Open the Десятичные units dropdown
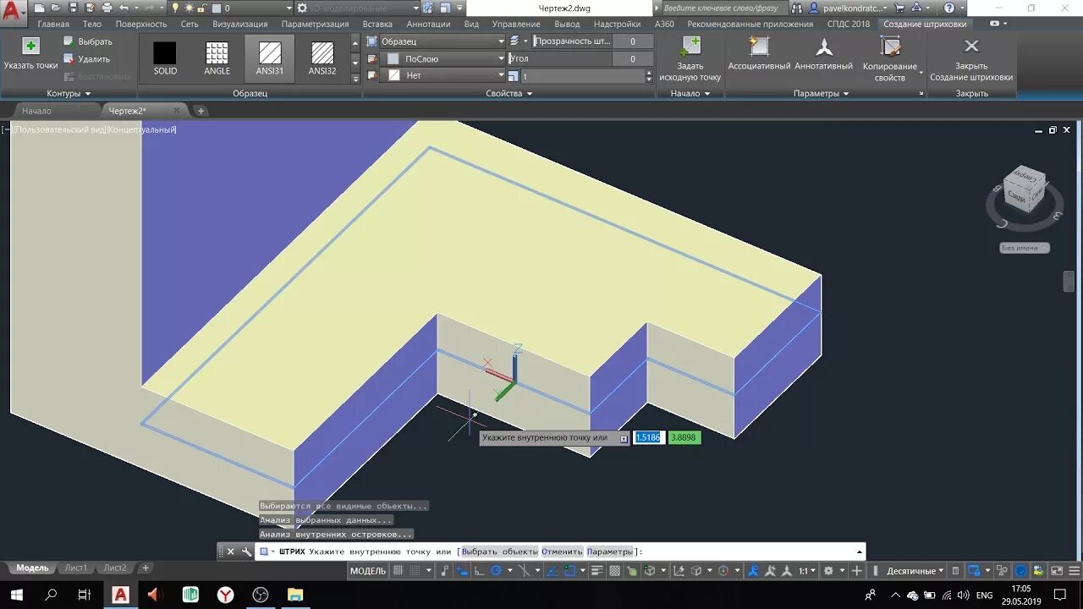This screenshot has height=609, width=1083. [x=915, y=571]
